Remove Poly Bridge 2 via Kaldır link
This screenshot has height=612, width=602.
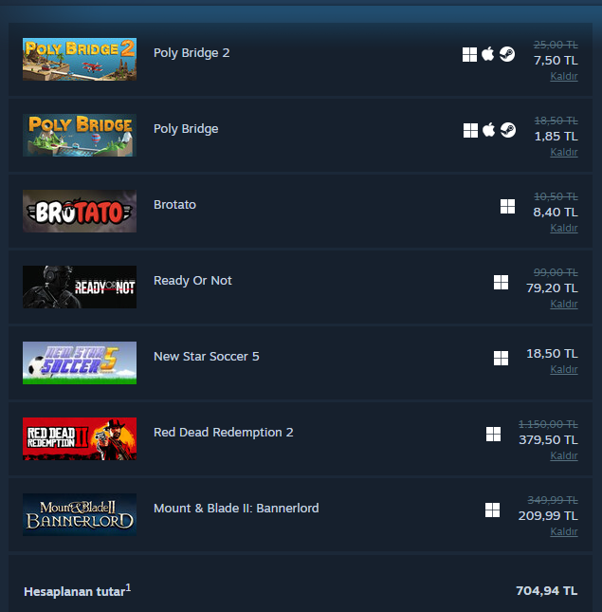[x=564, y=76]
